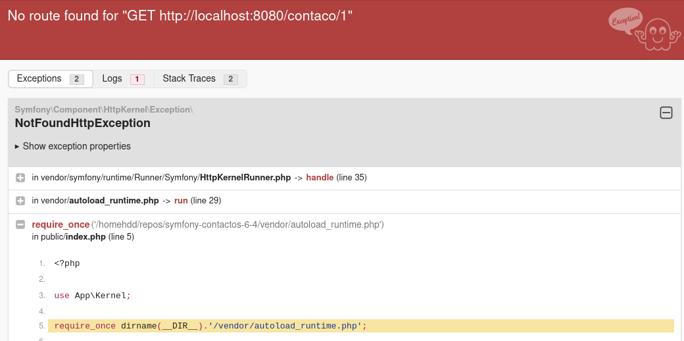Select the '(line 35)' text
Image resolution: width=684 pixels, height=341 pixels.
pos(352,178)
